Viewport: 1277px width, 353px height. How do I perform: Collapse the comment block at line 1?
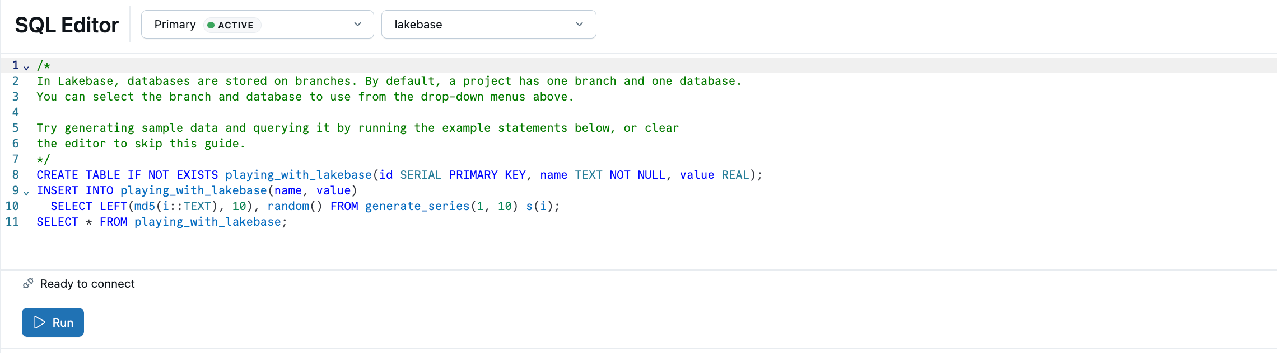(x=26, y=68)
